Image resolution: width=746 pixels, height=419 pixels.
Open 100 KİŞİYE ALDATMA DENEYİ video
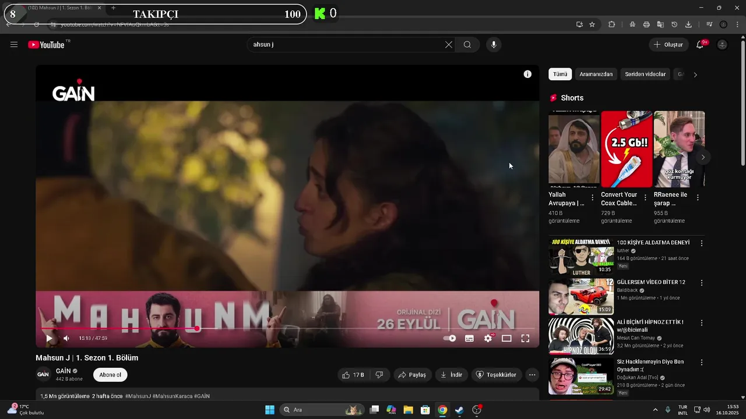(x=581, y=257)
